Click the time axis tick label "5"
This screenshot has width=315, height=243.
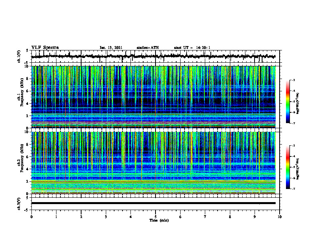(156, 217)
